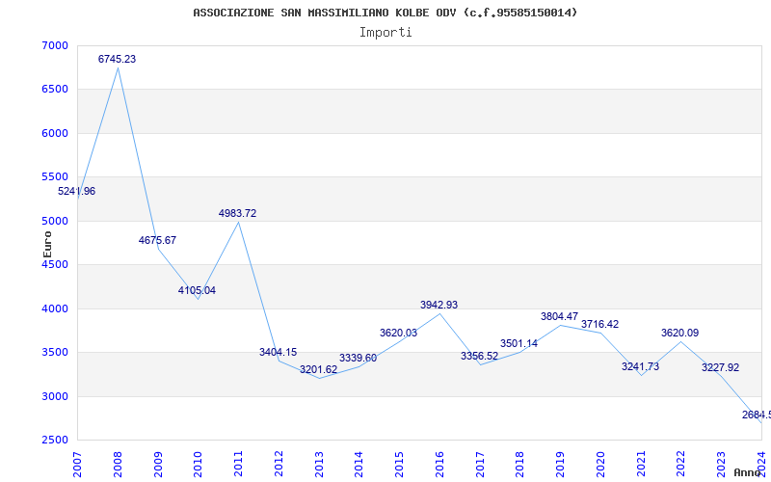Select the 3804.47 data label

(560, 317)
